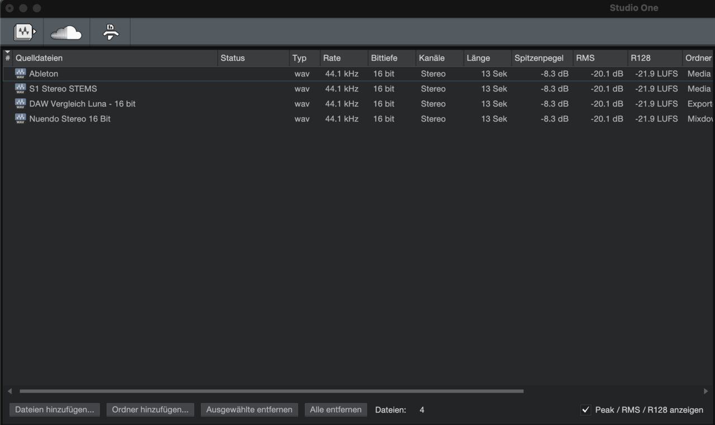715x425 pixels.
Task: Open the column menu triangle above #
Action: [x=7, y=52]
